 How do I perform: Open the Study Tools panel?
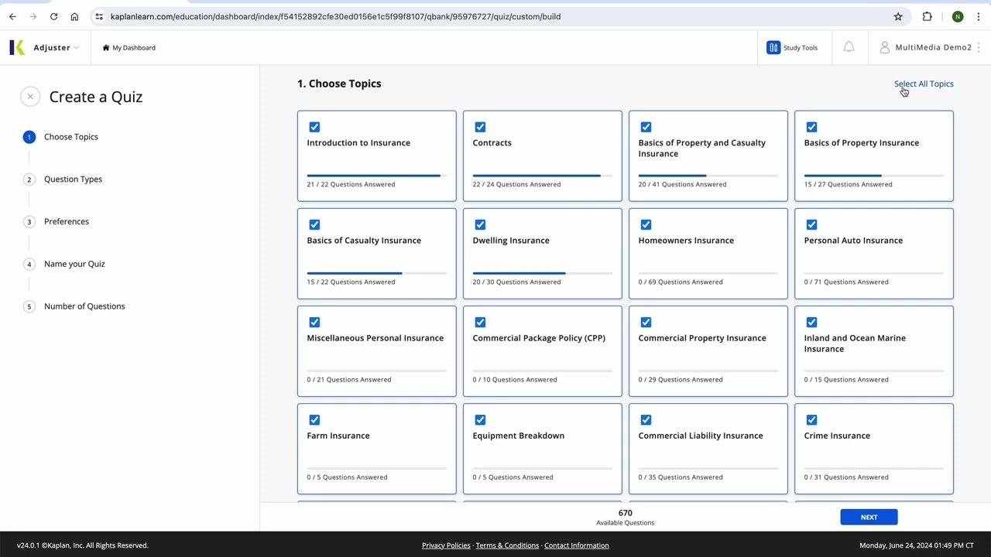pyautogui.click(x=792, y=47)
